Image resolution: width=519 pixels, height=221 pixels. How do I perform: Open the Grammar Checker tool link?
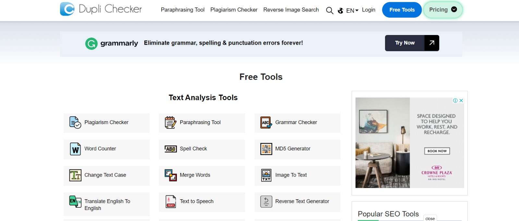pyautogui.click(x=296, y=122)
